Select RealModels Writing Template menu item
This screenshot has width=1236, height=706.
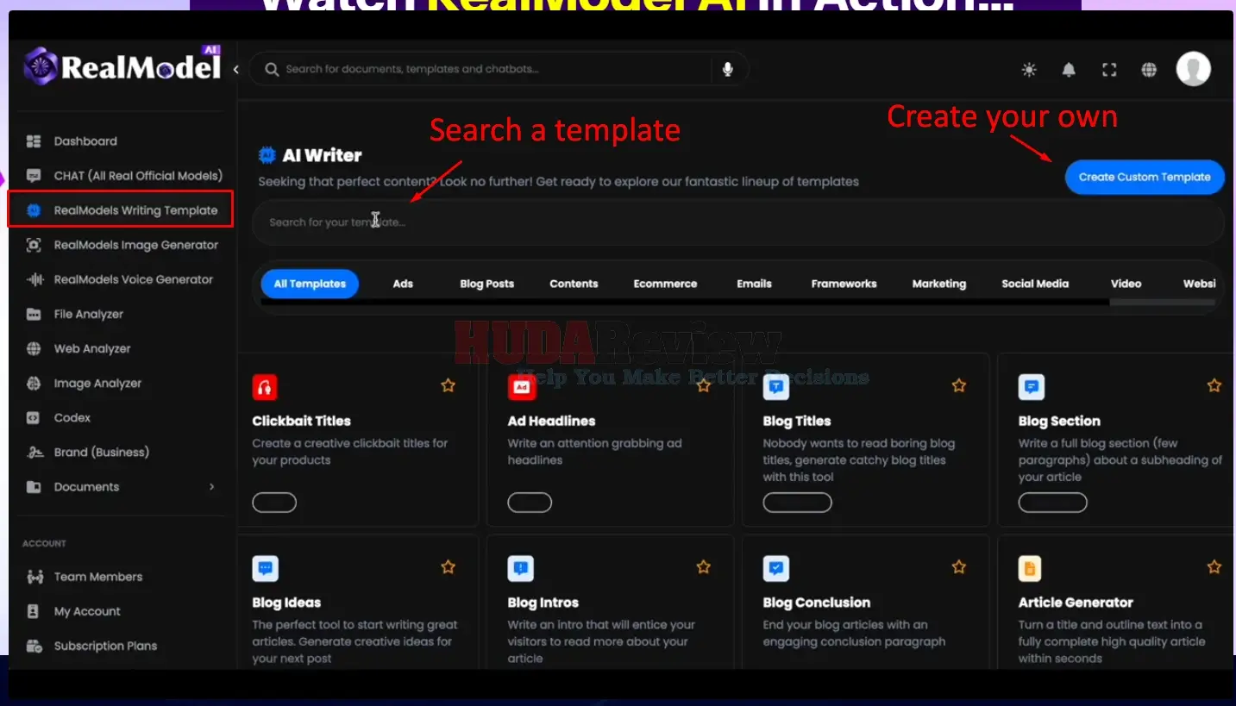point(121,210)
